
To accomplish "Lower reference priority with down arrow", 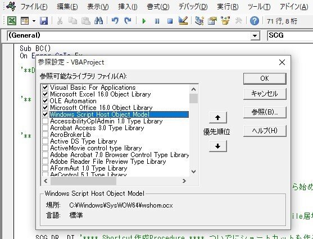I will coord(218,146).
